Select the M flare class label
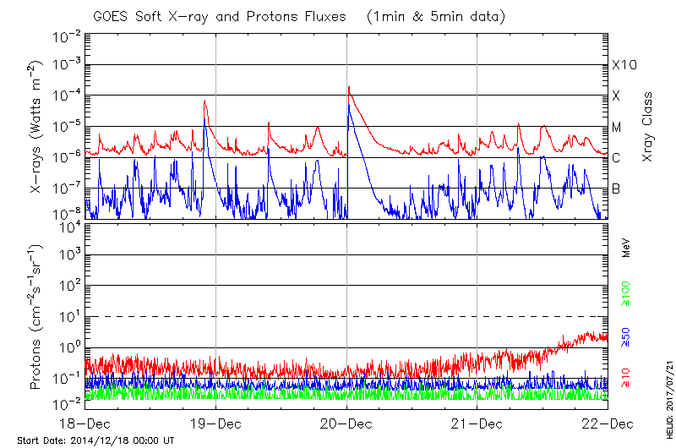The image size is (676, 448). click(x=617, y=128)
